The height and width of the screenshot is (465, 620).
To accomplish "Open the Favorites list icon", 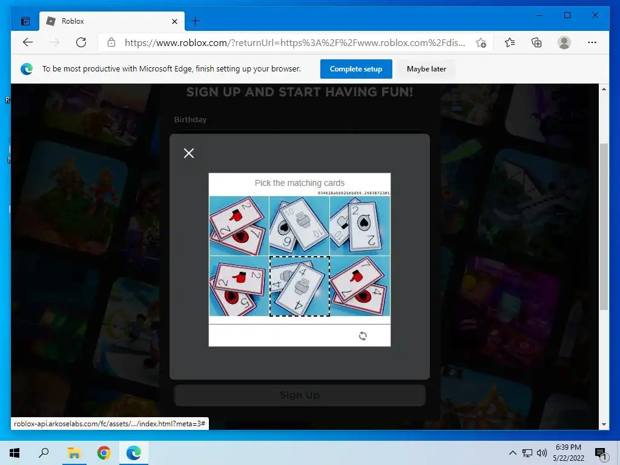I will tap(510, 42).
